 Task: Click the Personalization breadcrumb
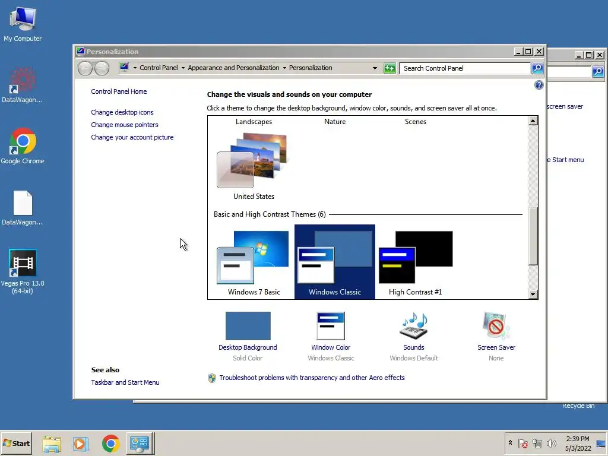(311, 68)
